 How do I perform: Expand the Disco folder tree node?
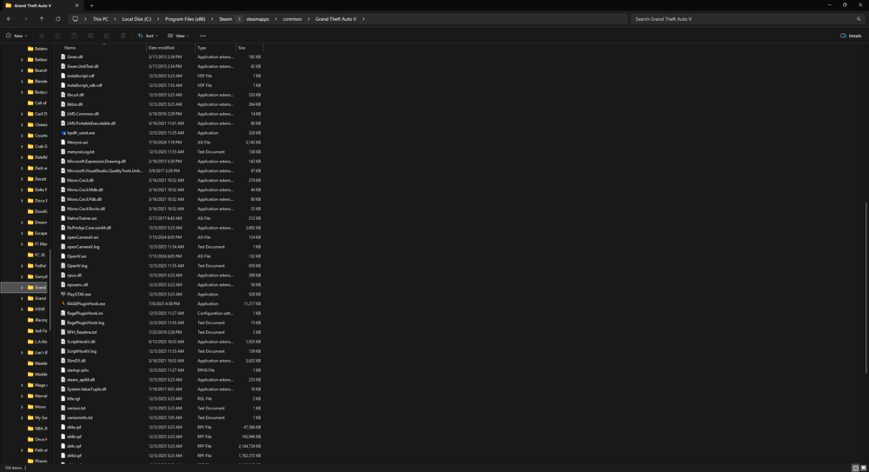[22, 201]
